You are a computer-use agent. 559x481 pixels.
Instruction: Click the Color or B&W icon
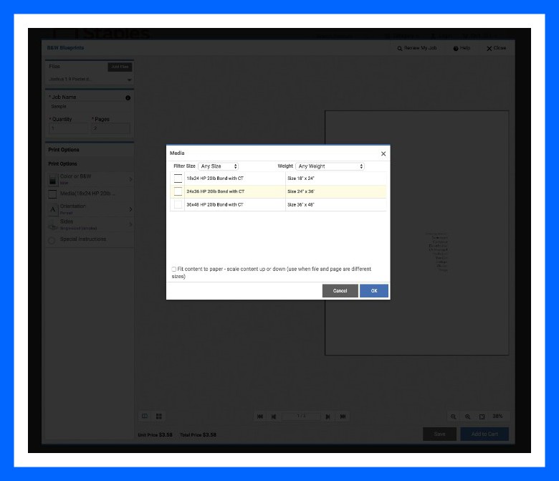click(x=53, y=180)
